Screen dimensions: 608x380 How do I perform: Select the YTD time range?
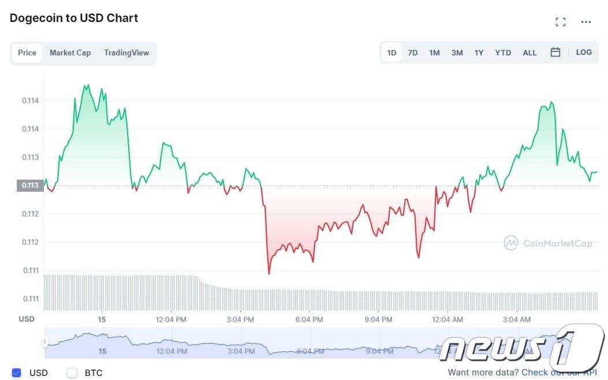click(x=503, y=53)
